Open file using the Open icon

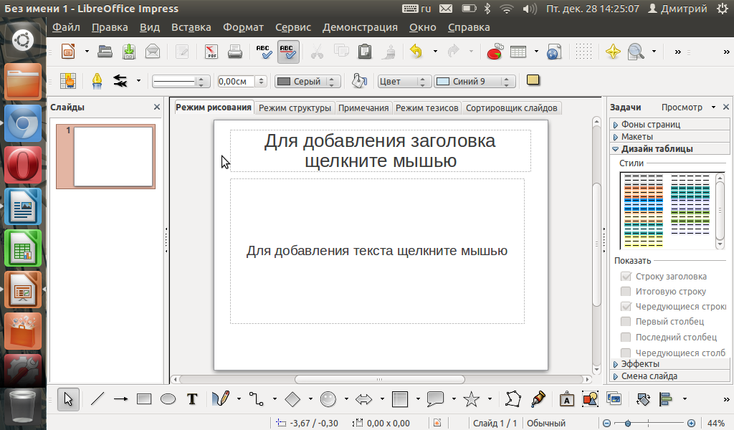[x=105, y=52]
